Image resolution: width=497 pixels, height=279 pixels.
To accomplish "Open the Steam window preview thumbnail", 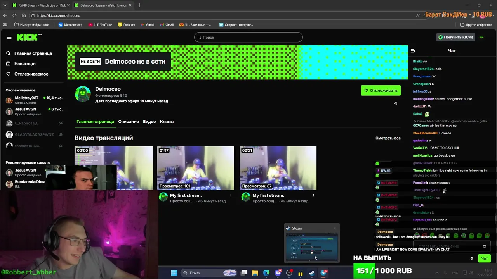I will click(312, 247).
